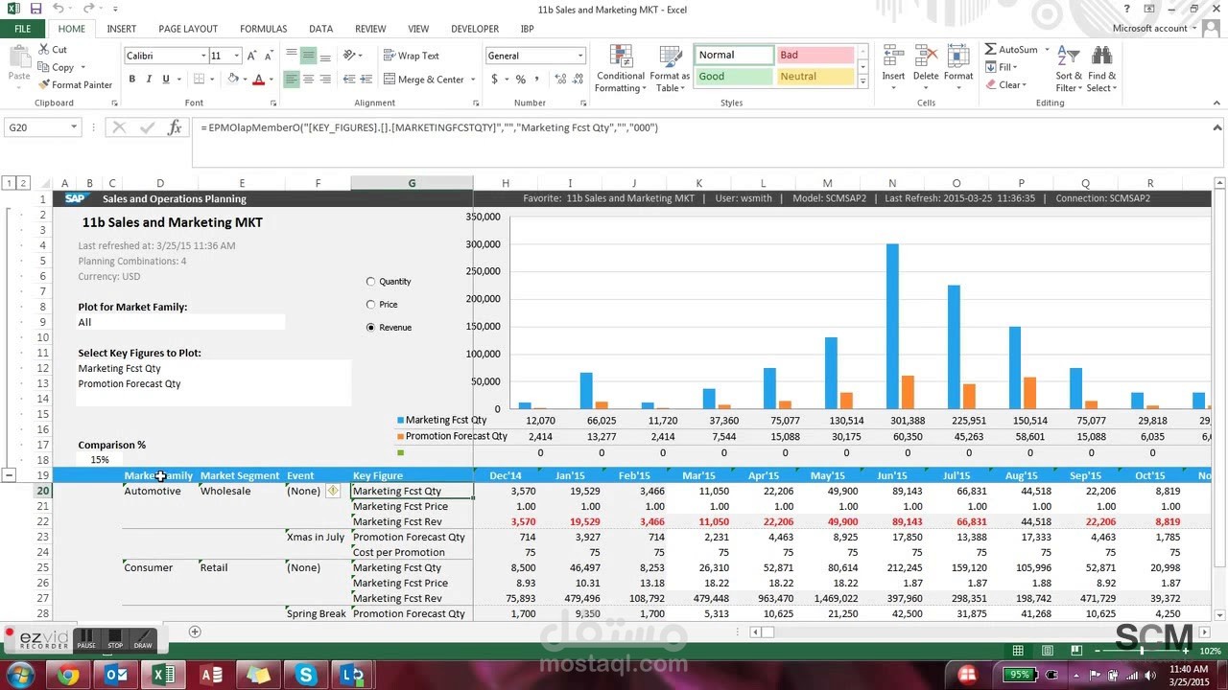The width and height of the screenshot is (1228, 690).
Task: Apply the Bad cell style
Action: [x=815, y=55]
